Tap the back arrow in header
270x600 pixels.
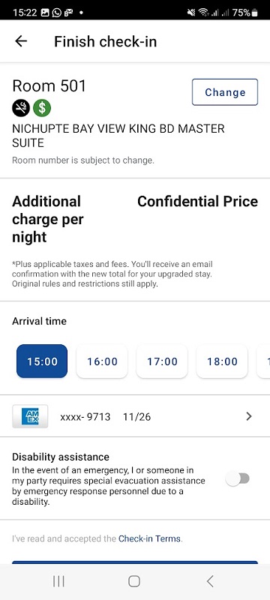point(21,41)
